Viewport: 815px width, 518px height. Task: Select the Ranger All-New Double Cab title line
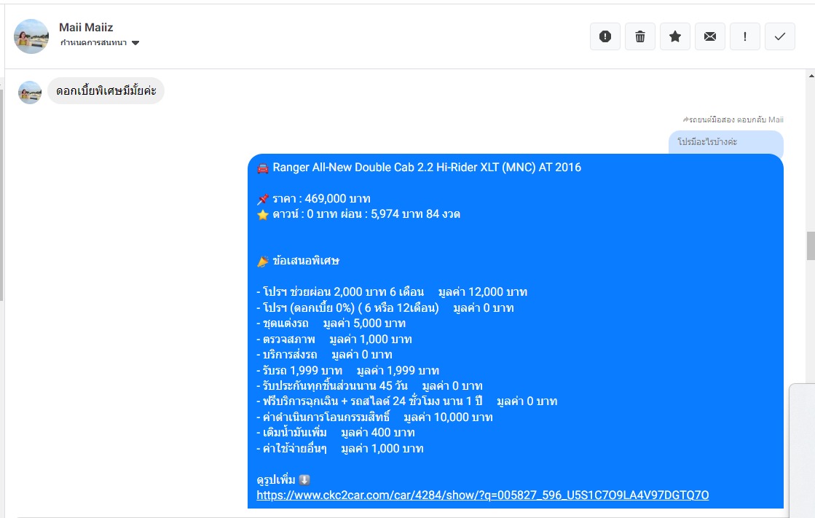click(419, 168)
